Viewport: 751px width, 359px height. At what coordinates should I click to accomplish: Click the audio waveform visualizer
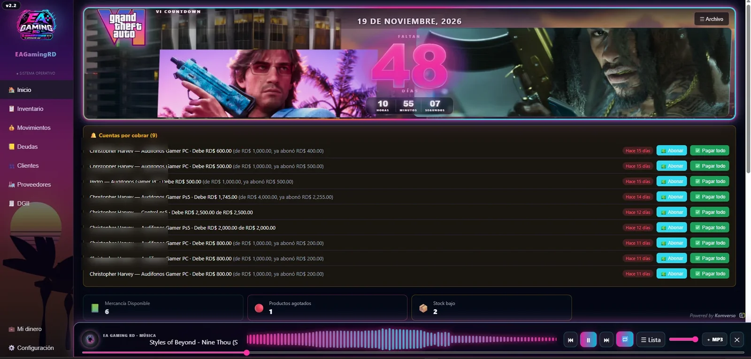click(x=402, y=339)
